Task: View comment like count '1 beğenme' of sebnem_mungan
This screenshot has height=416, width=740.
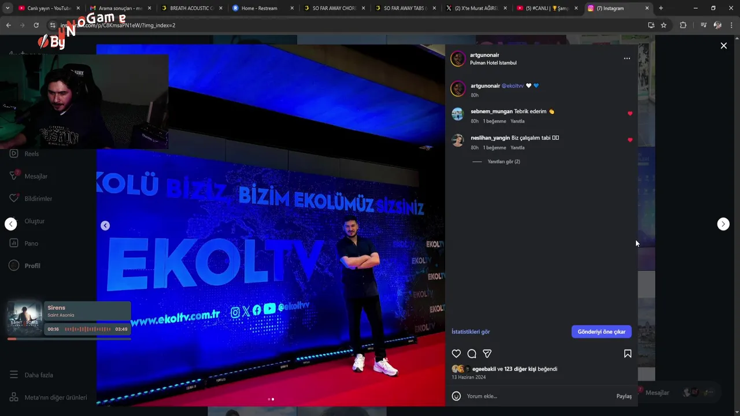Action: (494, 121)
